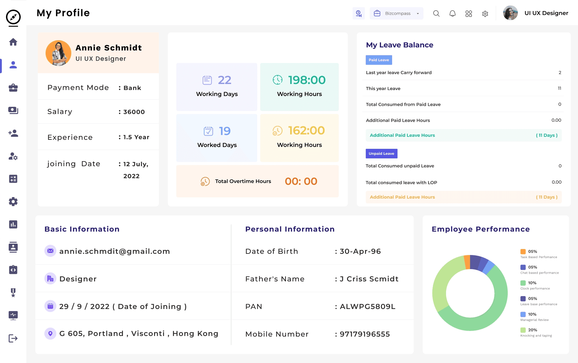This screenshot has height=363, width=578.
Task: Open the add-user sidebar icon
Action: (13, 133)
